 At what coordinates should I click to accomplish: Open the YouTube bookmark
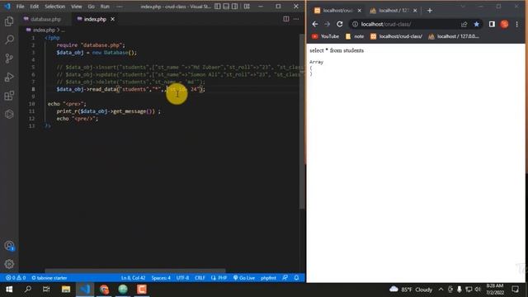tap(325, 36)
